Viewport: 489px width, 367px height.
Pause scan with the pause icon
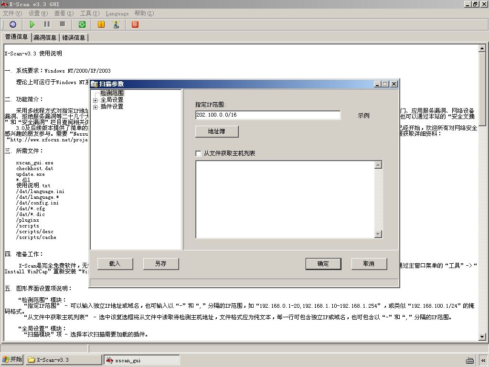click(x=47, y=24)
